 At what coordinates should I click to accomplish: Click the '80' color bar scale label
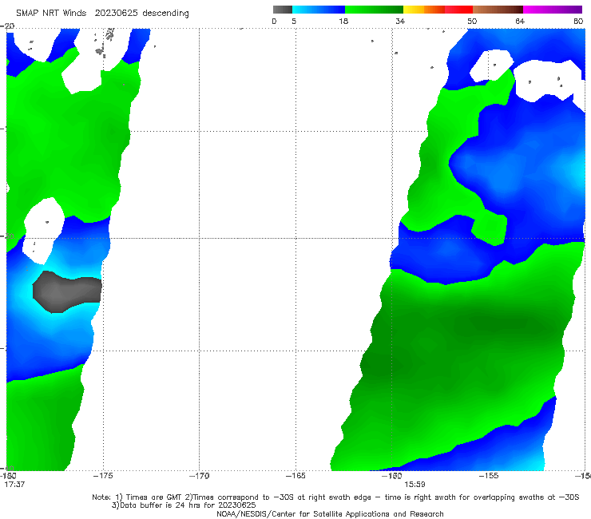(578, 22)
